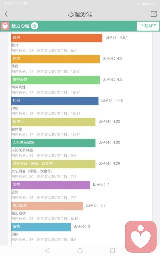Tap the Android home circle button
The height and width of the screenshot is (256, 160).
[80, 251]
